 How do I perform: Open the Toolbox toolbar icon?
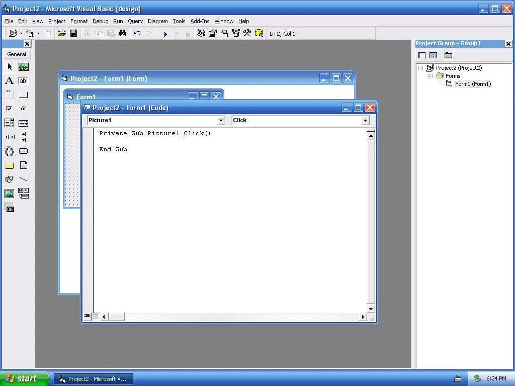(x=247, y=34)
